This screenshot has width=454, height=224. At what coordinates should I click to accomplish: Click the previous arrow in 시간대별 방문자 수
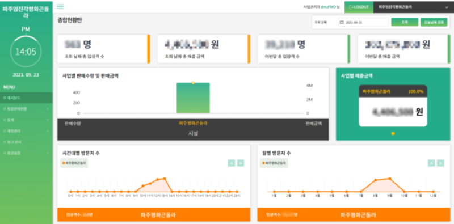(232, 163)
